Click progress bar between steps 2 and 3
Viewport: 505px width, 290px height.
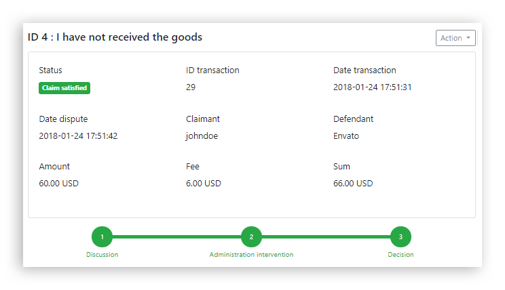click(326, 236)
